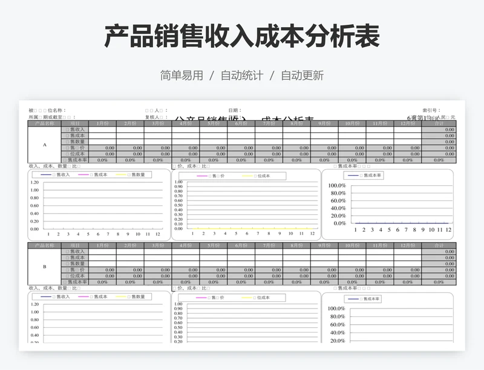Click the 100.0% axis label in product A rate chart
The width and height of the screenshot is (484, 370).
click(x=337, y=185)
